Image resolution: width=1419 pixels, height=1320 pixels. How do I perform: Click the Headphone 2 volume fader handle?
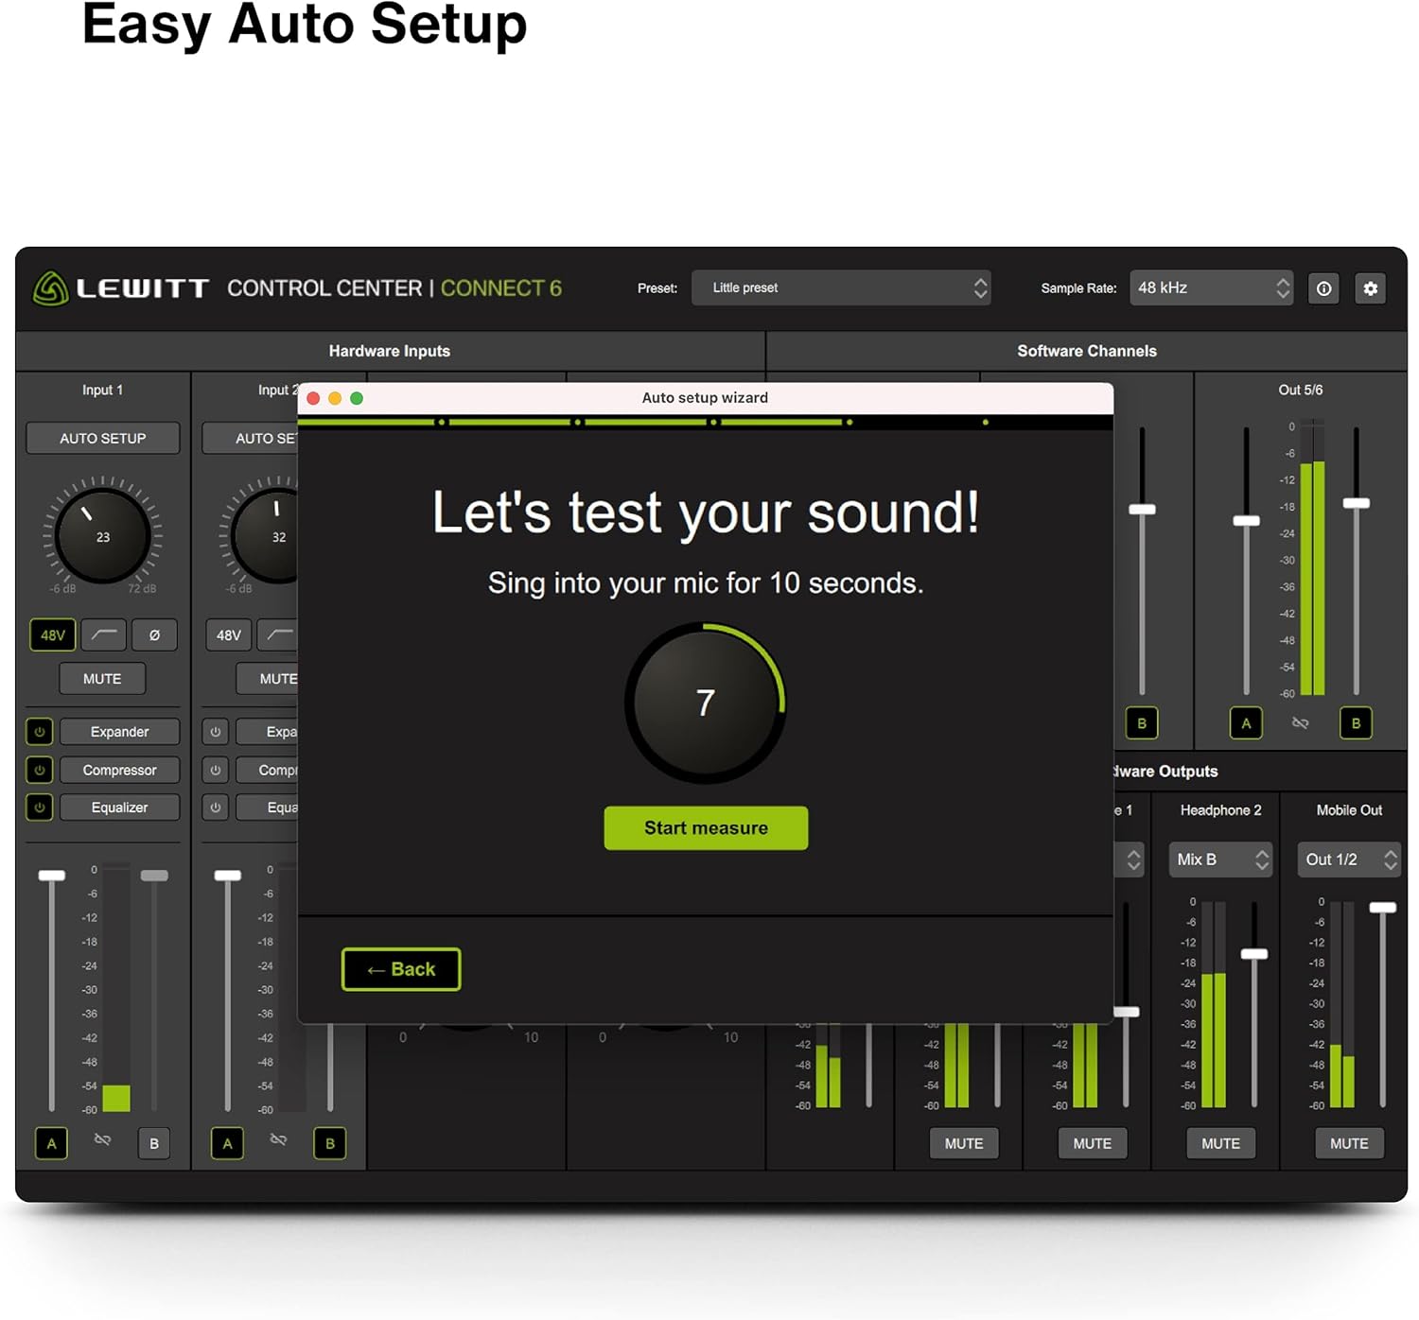[x=1254, y=954]
